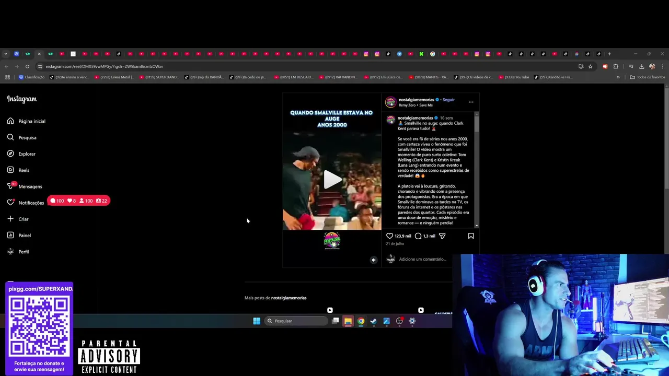
Task: Like the post with the heart icon
Action: (x=389, y=236)
